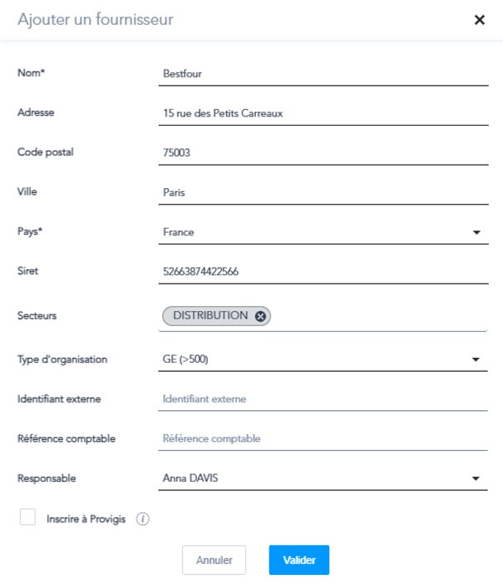Click the Annuler button
Image resolution: width=503 pixels, height=584 pixels.
pos(214,561)
